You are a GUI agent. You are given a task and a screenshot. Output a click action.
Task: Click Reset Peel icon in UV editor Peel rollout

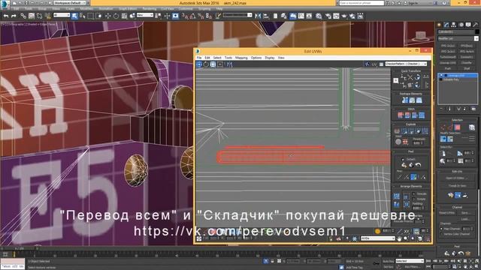[x=419, y=165]
